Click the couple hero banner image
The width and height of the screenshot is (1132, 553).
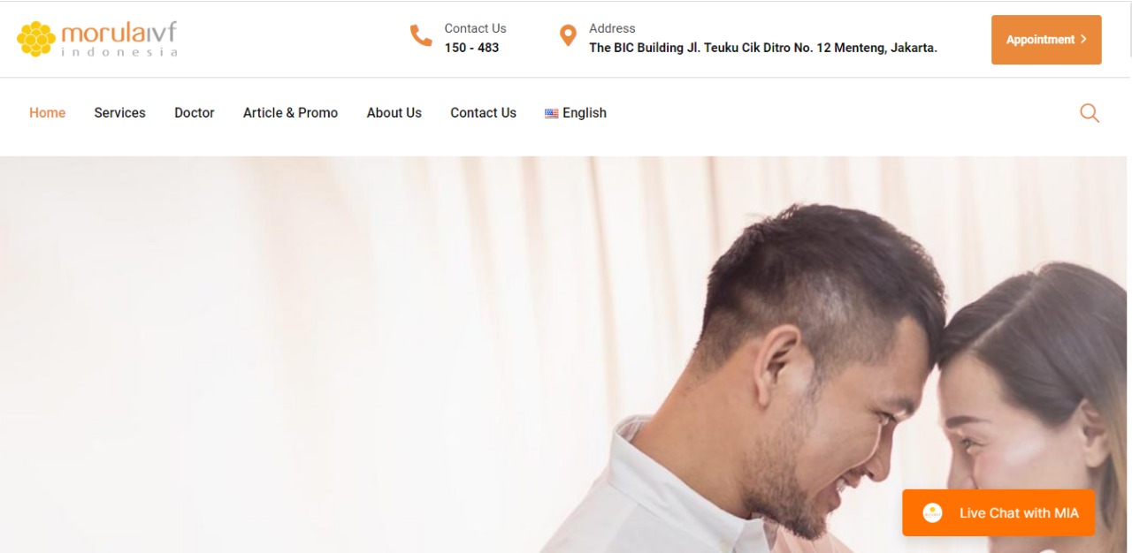tap(566, 355)
